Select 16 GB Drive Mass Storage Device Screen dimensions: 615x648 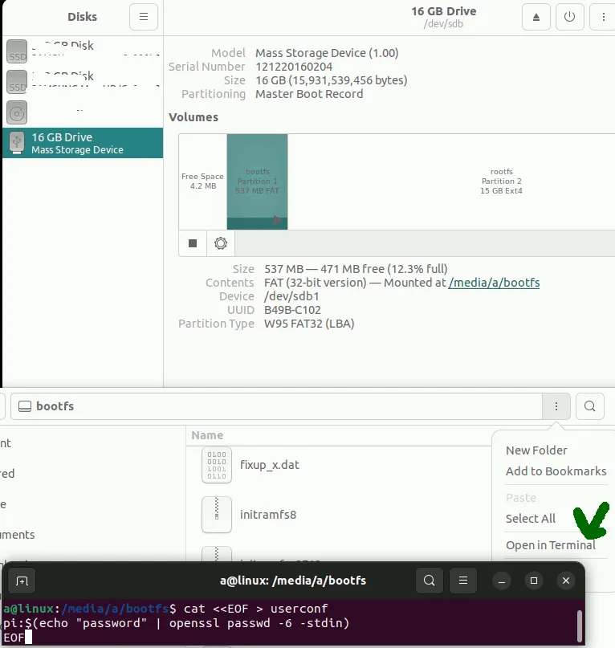click(83, 143)
